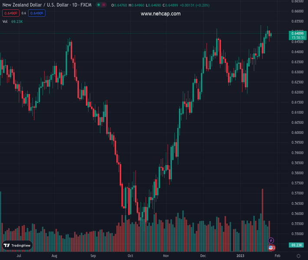Click the blue buy price 0.64906 button
Viewport: 308px width, 260px height.
point(37,13)
